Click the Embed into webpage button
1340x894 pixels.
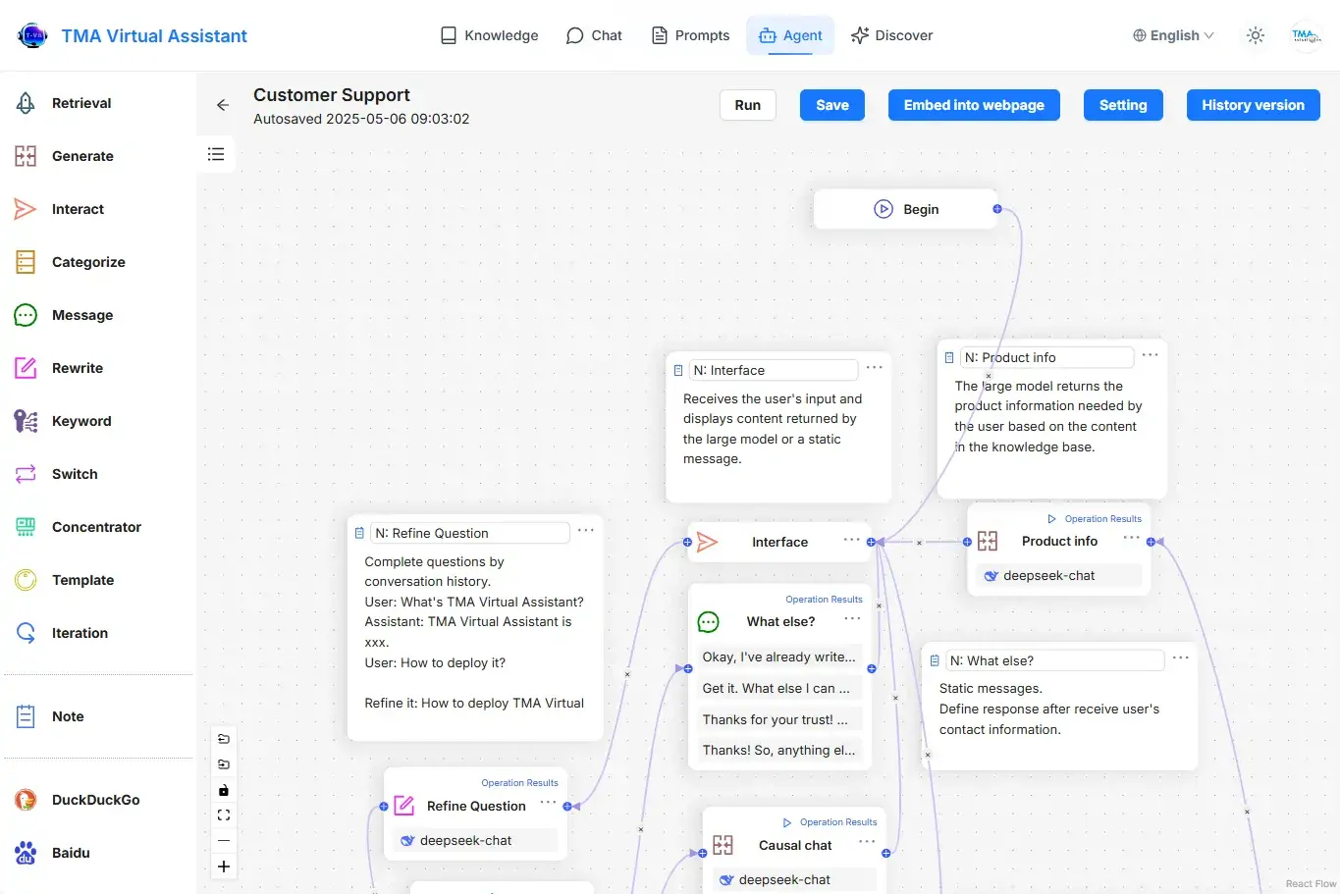point(974,105)
